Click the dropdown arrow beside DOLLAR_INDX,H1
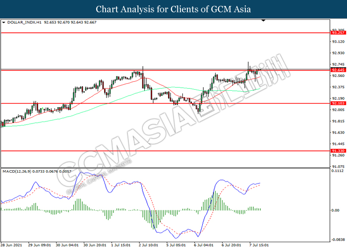347x248 pixels. (x=4, y=22)
